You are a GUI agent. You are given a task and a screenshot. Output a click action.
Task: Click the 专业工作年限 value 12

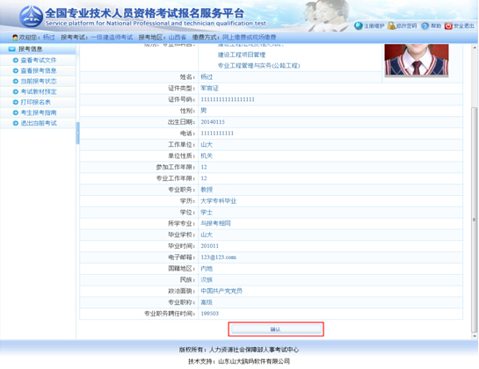[204, 178]
